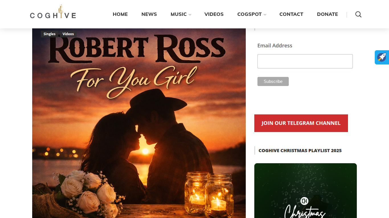Open the Christmas playlist thumbnail
Image resolution: width=389 pixels, height=218 pixels.
coord(306,190)
